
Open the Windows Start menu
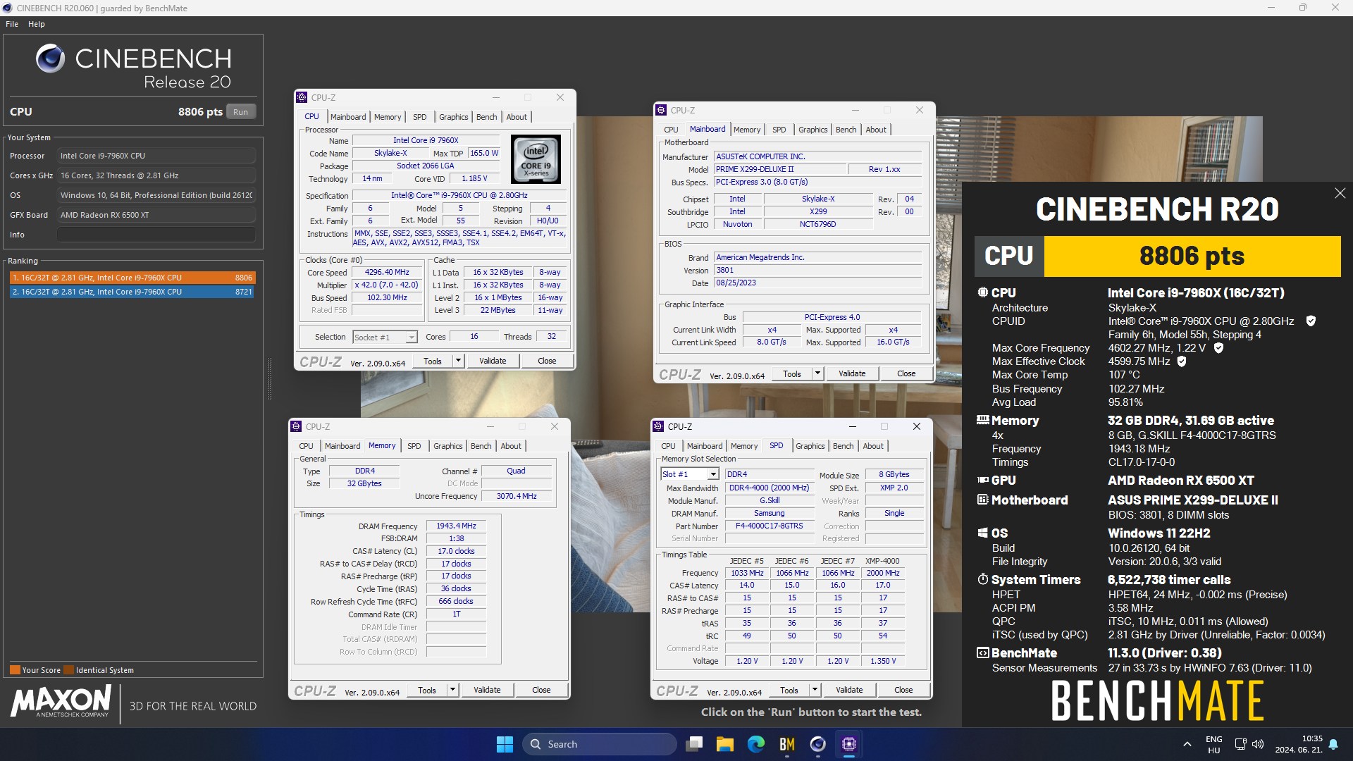point(505,744)
